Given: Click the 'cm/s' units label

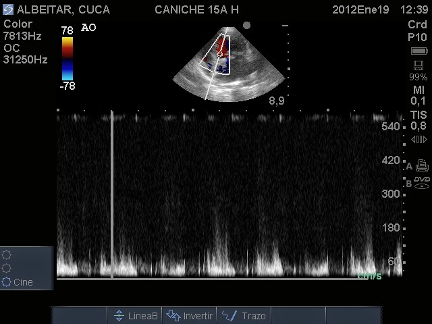Looking at the screenshot, I should click(369, 275).
